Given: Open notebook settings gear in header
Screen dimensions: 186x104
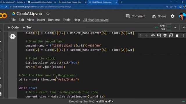Looking at the screenshot, I should [x=172, y=16].
